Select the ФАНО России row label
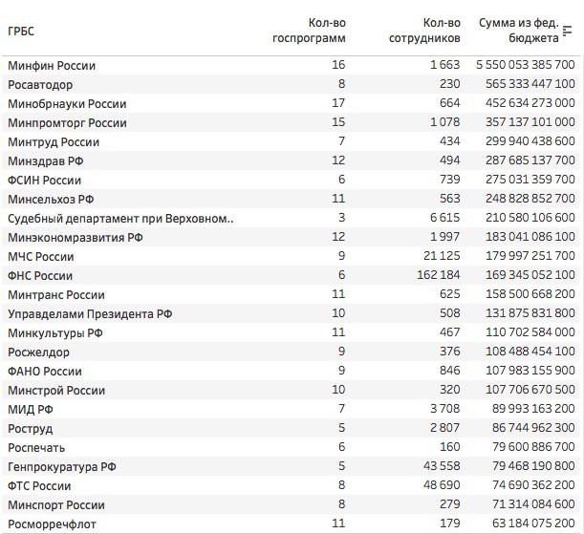584x534 pixels. [x=45, y=372]
